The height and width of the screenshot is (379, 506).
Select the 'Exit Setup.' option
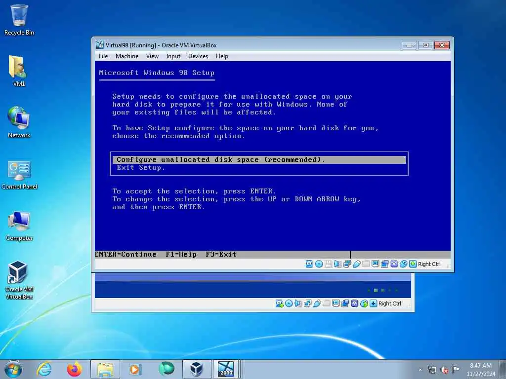pyautogui.click(x=141, y=168)
